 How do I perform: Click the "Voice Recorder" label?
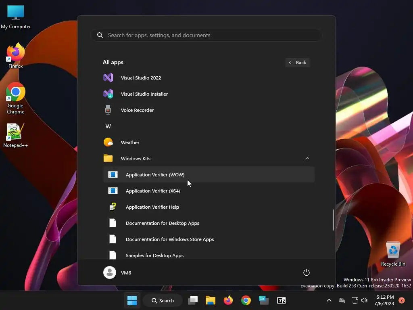137,110
